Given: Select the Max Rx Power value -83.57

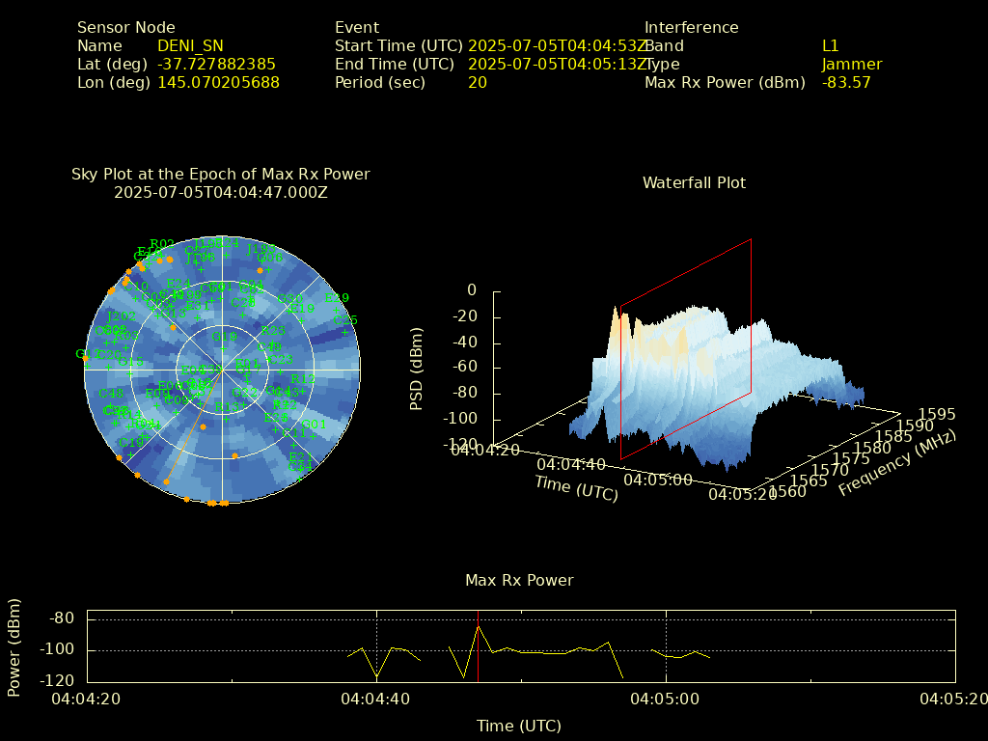Looking at the screenshot, I should [846, 82].
